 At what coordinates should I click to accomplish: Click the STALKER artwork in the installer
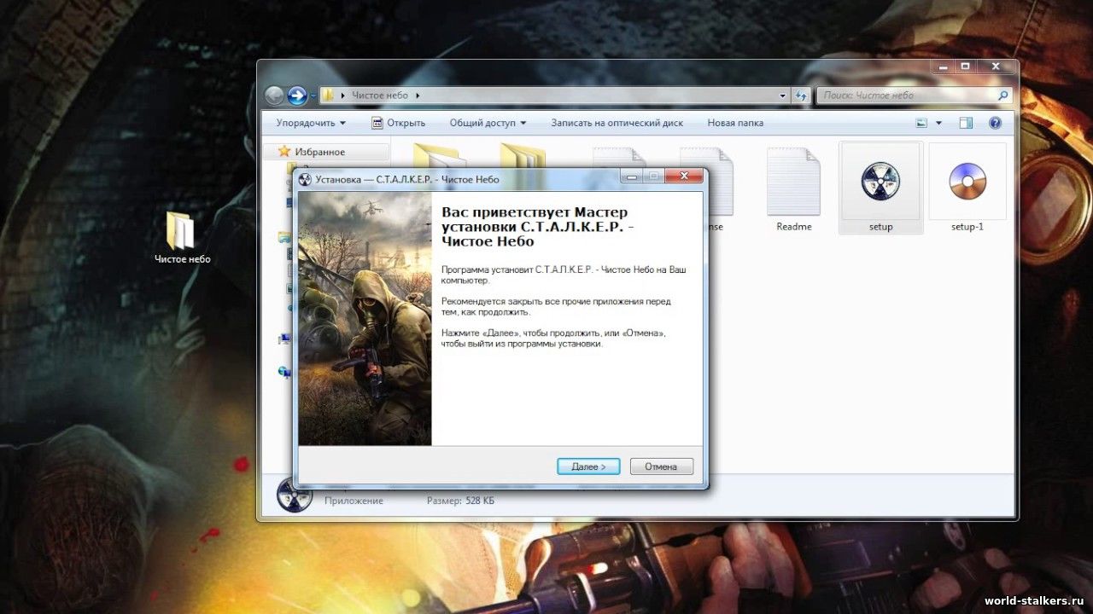click(365, 319)
